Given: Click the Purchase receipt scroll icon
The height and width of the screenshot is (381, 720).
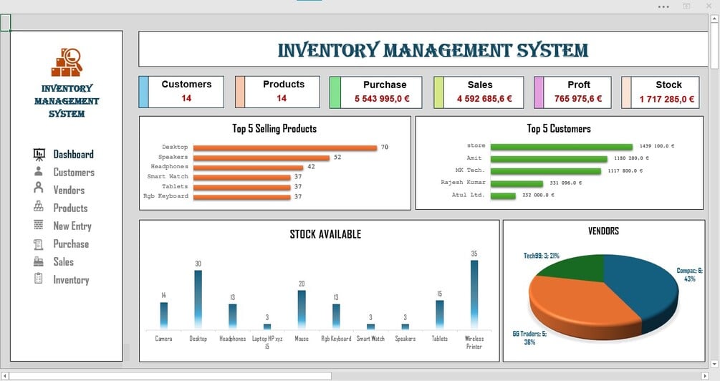Looking at the screenshot, I should click(39, 244).
